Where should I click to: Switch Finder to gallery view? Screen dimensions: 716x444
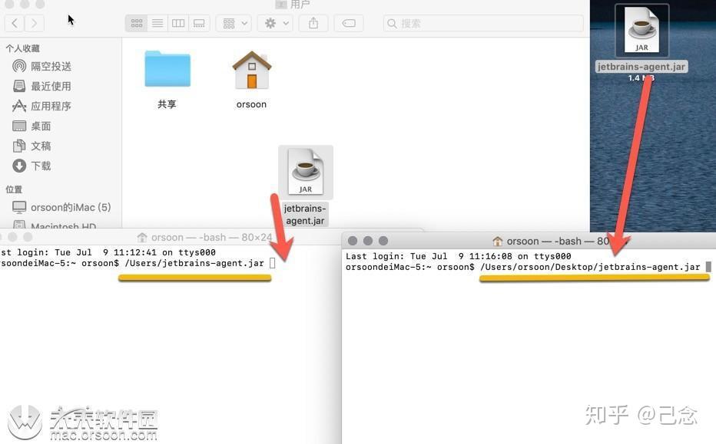coord(199,23)
